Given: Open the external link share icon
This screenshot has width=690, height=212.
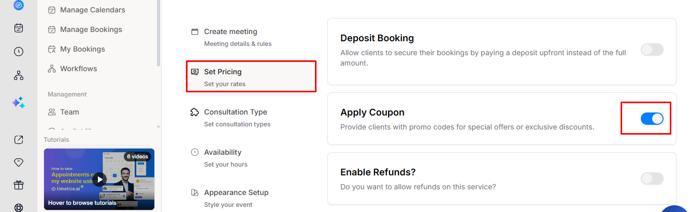Looking at the screenshot, I should pyautogui.click(x=19, y=139).
